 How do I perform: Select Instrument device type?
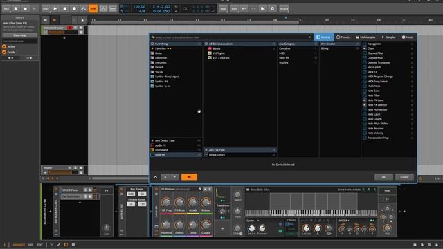coord(176,150)
